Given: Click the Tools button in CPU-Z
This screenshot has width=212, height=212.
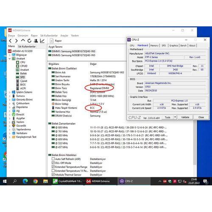Looking at the screenshot, I should [167, 117].
